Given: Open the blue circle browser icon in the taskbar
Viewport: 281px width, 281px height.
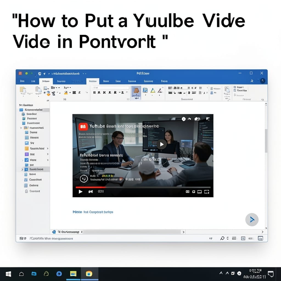Looking at the screenshot, I should pyautogui.click(x=59, y=274).
